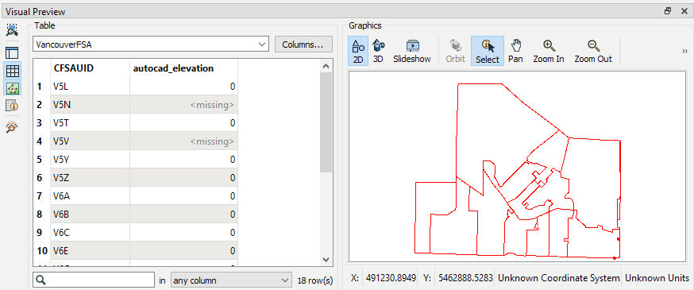Expand the graphics toolbar overflow chevron

[684, 51]
